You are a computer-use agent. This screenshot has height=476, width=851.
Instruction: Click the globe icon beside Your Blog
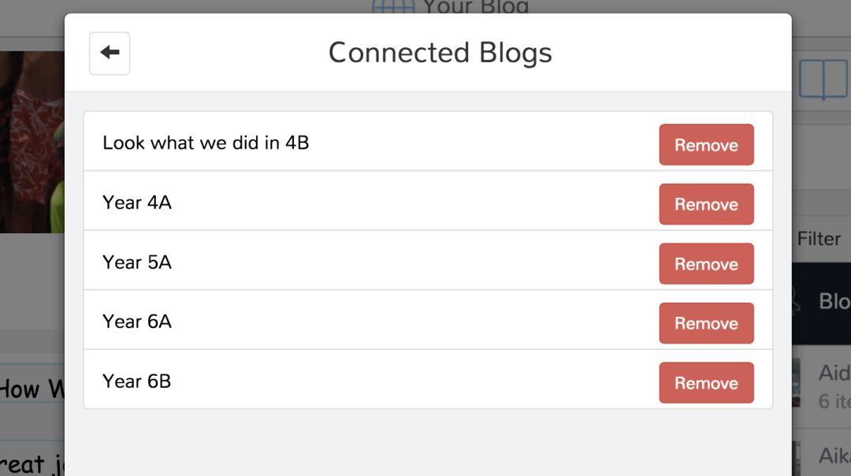coord(392,7)
